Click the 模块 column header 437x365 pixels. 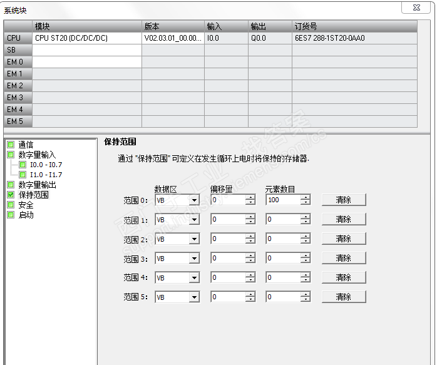click(x=87, y=26)
